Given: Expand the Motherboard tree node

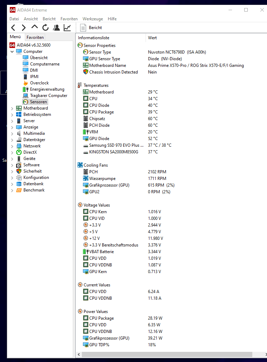Looking at the screenshot, I should 12,108.
